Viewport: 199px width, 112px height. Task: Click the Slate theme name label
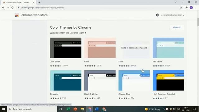(121, 62)
